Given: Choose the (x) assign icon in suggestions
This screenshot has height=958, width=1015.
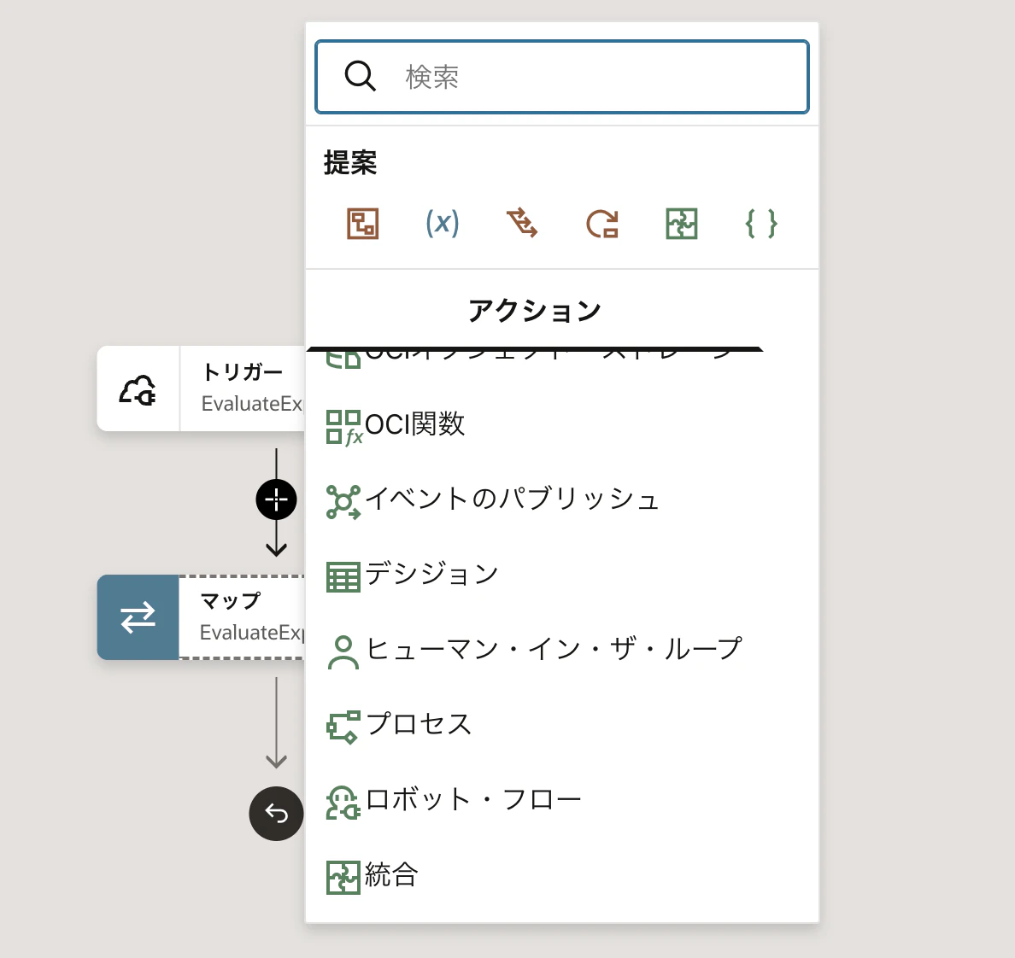Looking at the screenshot, I should pos(442,224).
